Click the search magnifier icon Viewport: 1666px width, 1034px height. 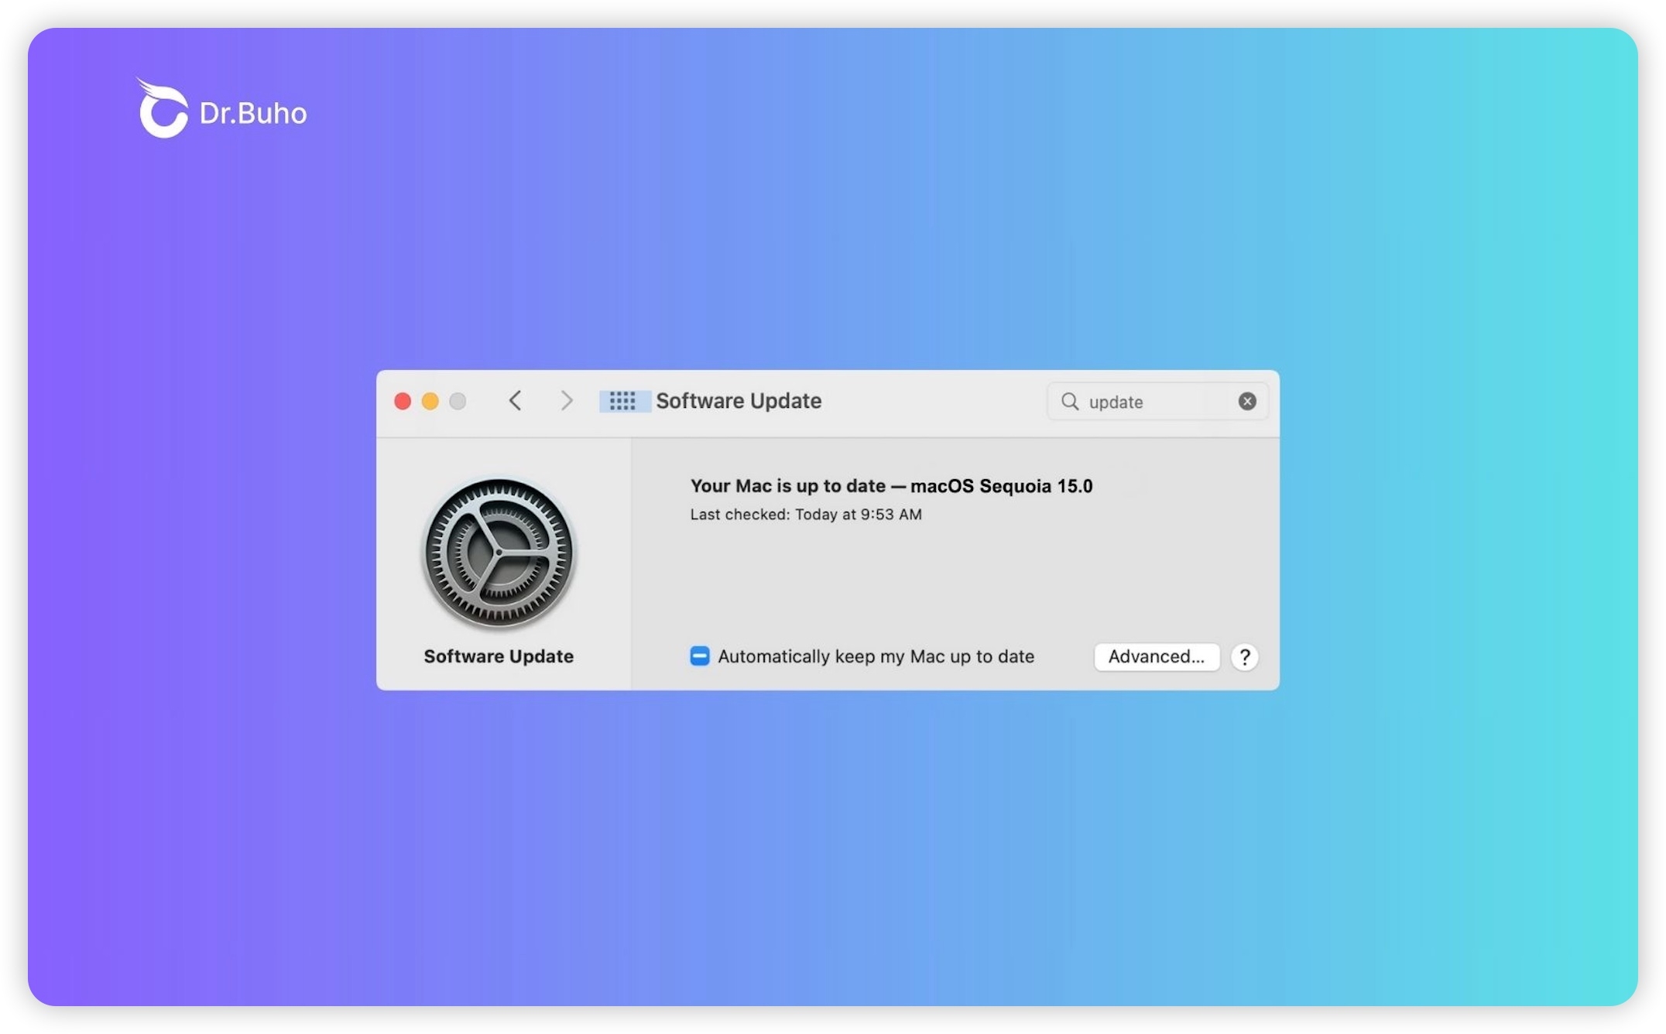(1069, 401)
